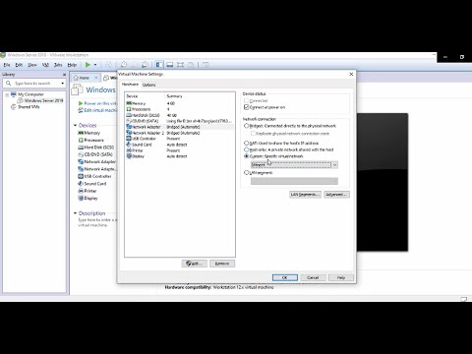Viewport: 472px width, 354px height.
Task: Click the search magnifier icon in Library panel
Action: (9, 84)
